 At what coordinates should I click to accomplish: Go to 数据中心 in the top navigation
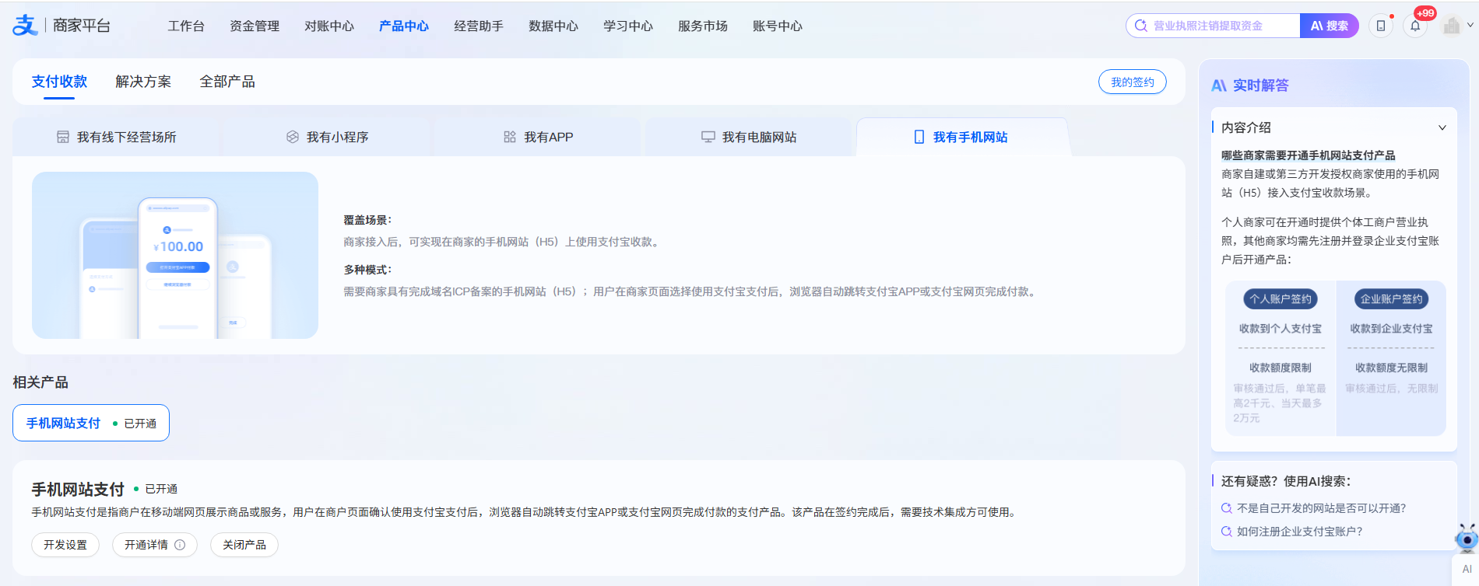(x=553, y=26)
